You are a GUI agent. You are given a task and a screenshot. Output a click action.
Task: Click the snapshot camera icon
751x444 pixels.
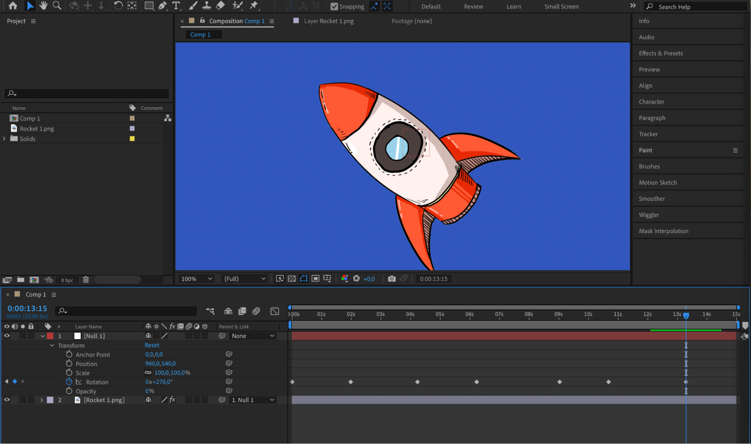tap(391, 279)
